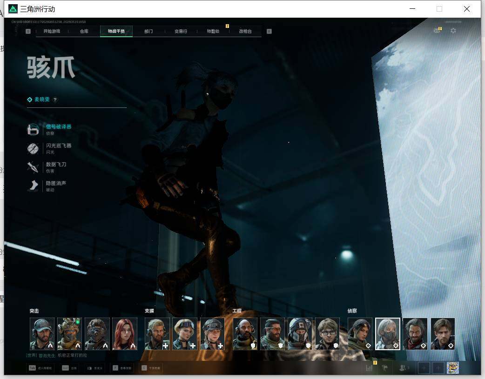Image resolution: width=485 pixels, height=379 pixels.
Task: Open the flag icon in bottom bar
Action: click(385, 368)
